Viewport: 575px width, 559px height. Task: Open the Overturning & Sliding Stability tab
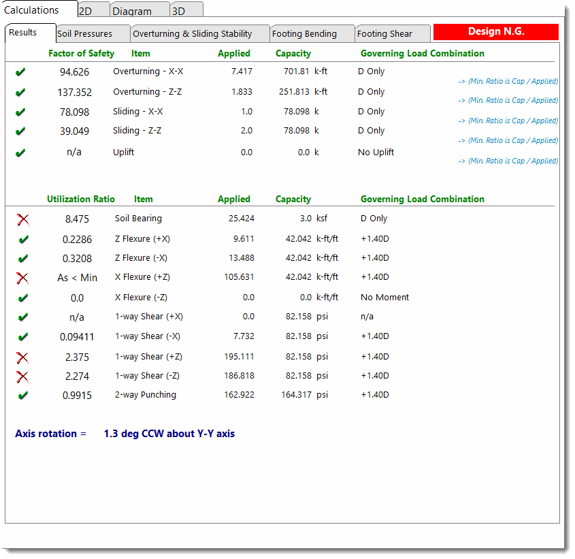tap(192, 33)
